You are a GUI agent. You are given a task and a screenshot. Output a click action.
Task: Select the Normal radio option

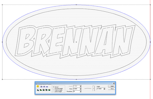[56, 87]
